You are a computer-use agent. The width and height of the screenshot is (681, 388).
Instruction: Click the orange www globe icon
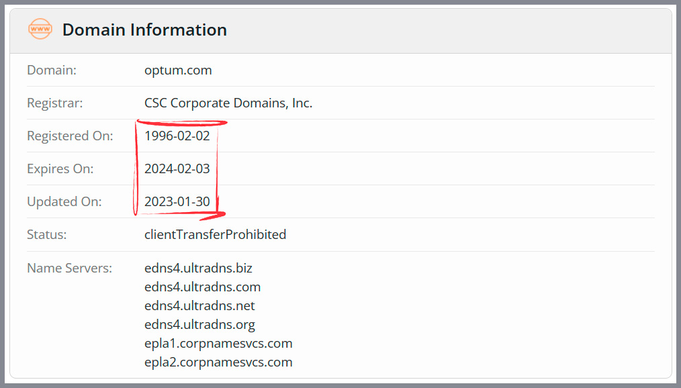[x=40, y=29]
